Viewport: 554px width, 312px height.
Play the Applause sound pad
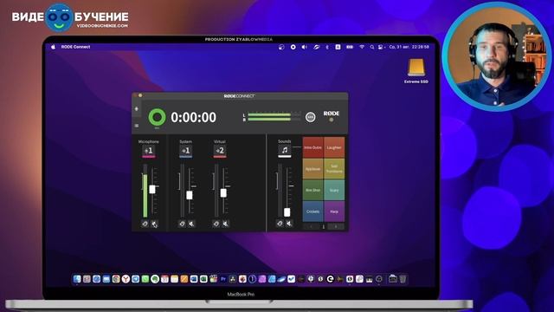(312, 169)
